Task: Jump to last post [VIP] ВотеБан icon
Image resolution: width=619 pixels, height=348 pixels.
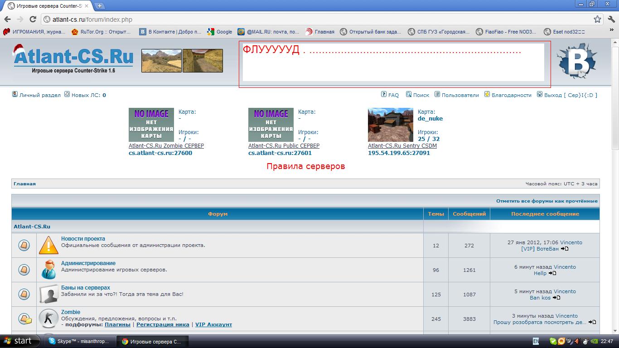Action: tap(565, 249)
